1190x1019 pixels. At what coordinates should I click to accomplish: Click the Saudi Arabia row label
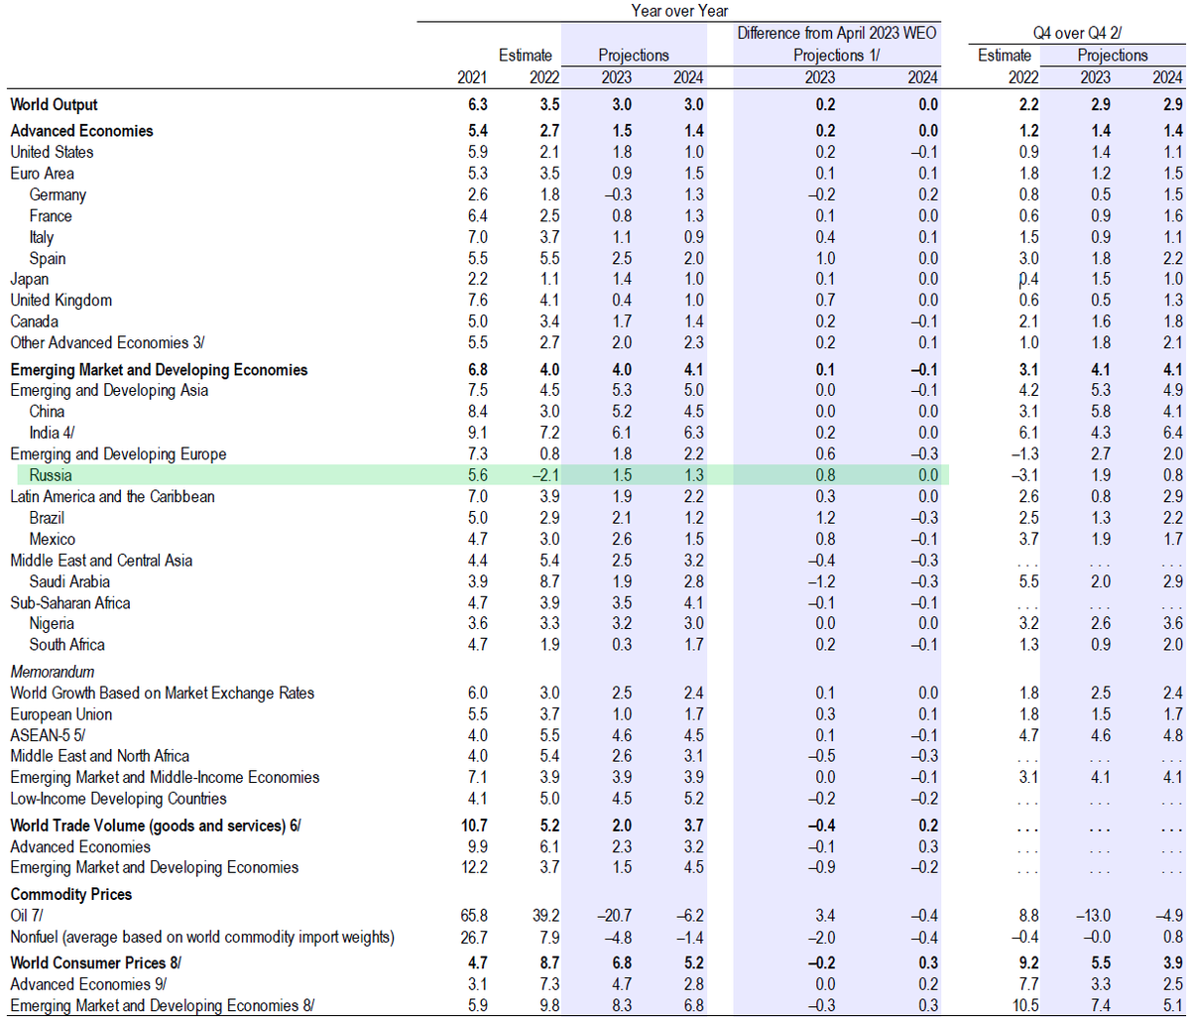point(69,581)
